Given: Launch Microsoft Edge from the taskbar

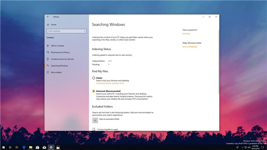Looking at the screenshot, I should coord(24,147).
